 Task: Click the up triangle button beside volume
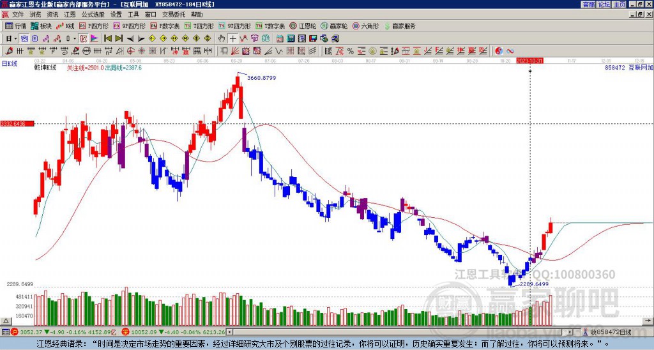point(6,321)
